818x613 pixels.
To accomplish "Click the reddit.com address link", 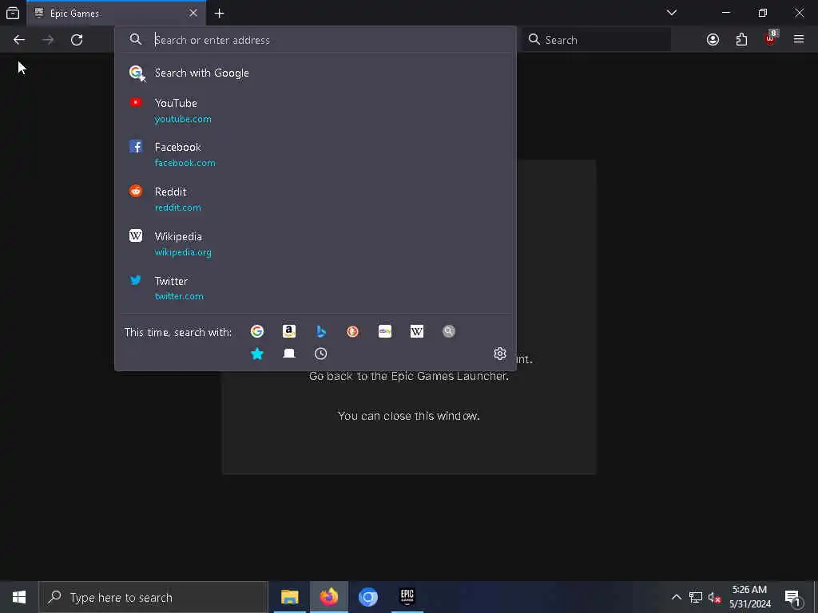I will pyautogui.click(x=177, y=208).
